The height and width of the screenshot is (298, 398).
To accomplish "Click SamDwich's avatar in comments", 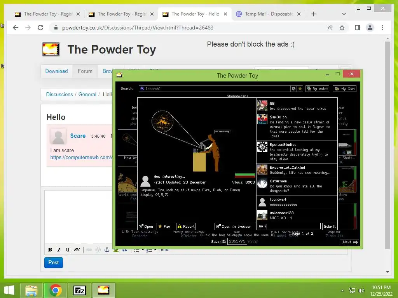I will (262, 119).
